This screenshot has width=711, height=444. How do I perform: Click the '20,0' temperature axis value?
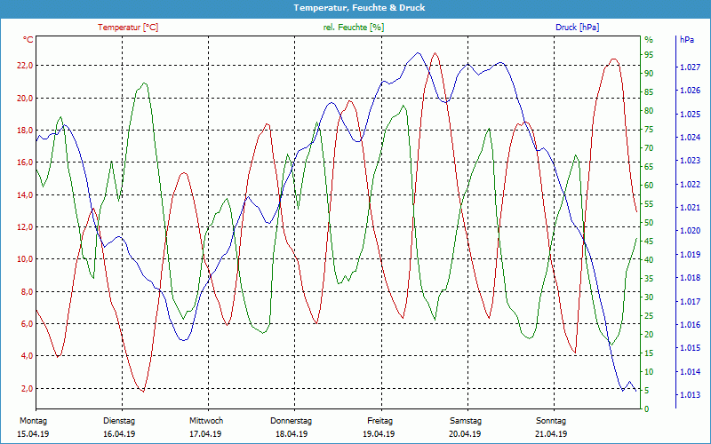point(25,98)
